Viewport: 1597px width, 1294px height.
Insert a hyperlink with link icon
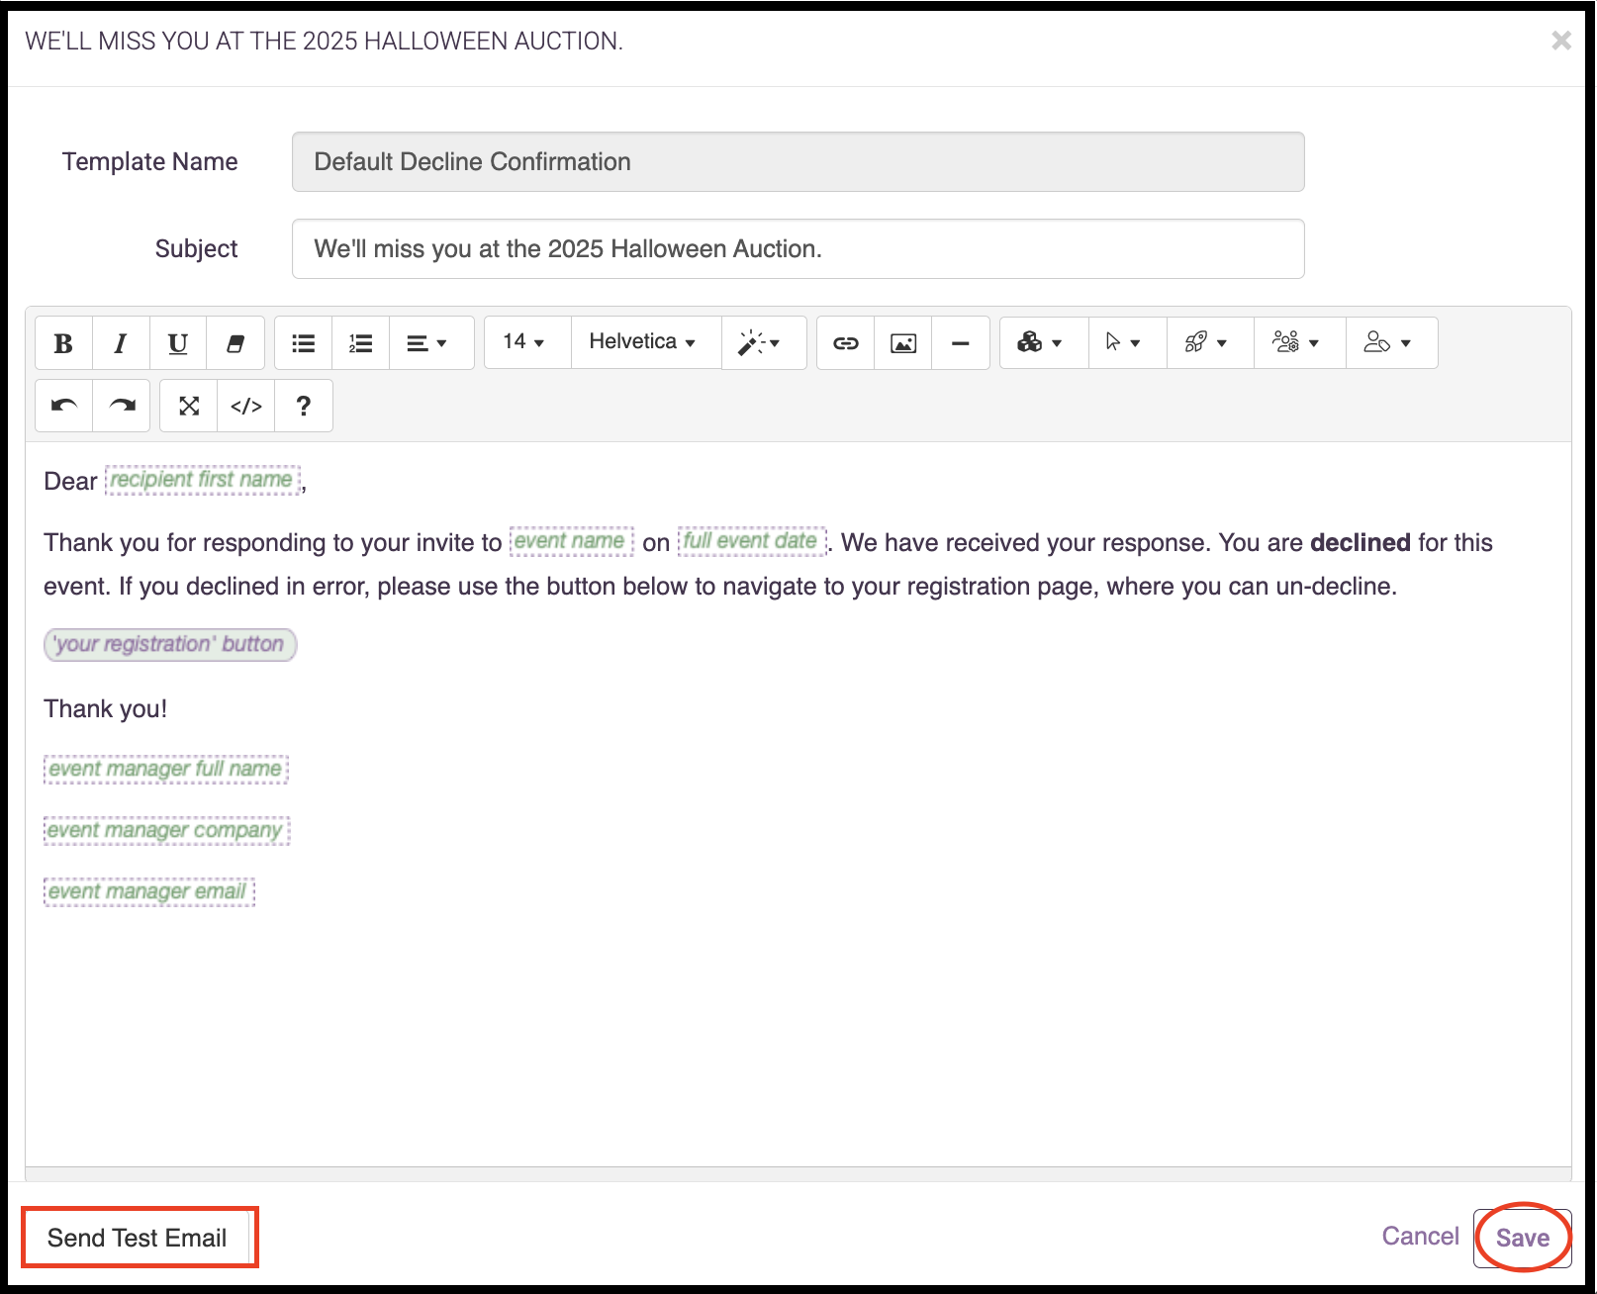(846, 343)
